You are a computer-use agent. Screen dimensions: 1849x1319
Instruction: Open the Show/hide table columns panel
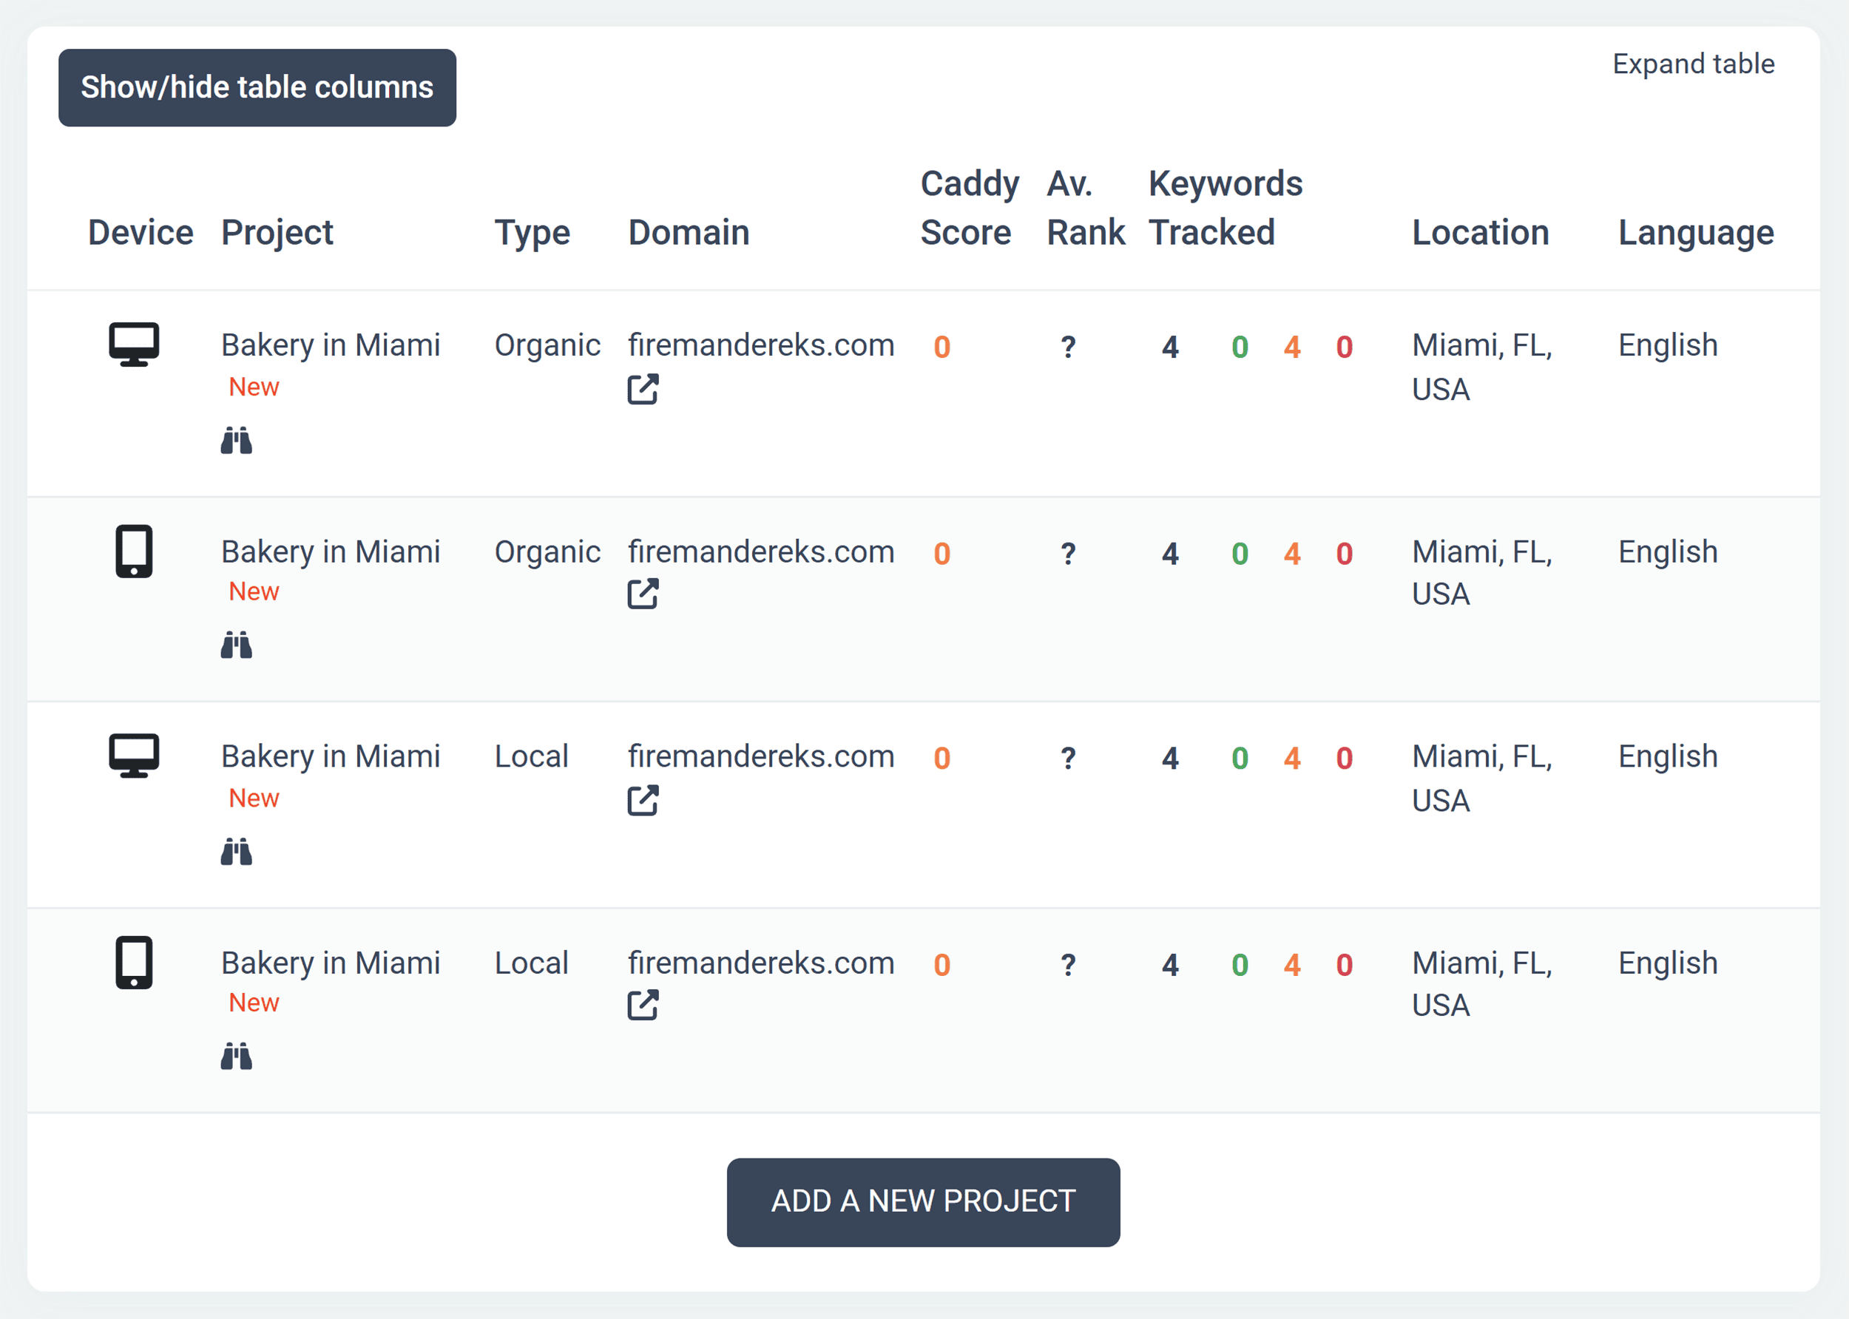click(x=257, y=87)
